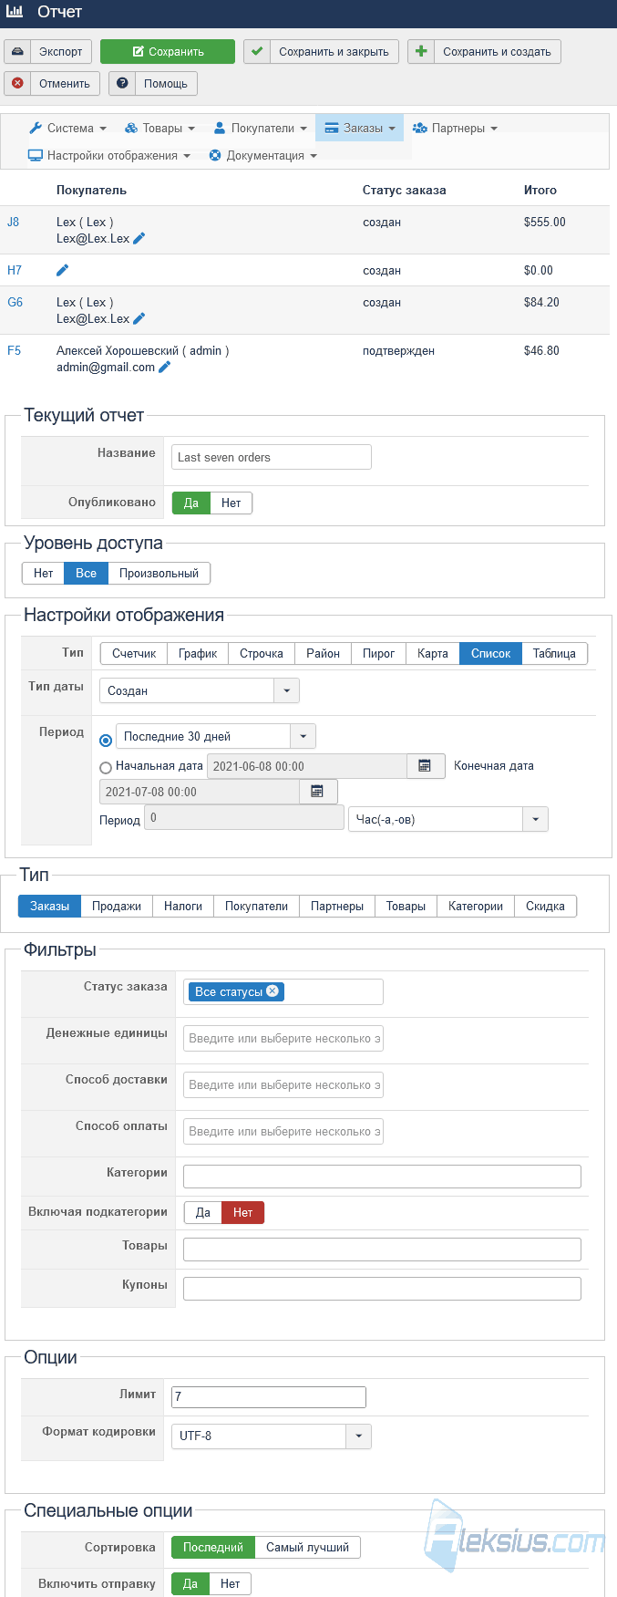Set access level to Все
This screenshot has height=1597, width=617.
(86, 573)
